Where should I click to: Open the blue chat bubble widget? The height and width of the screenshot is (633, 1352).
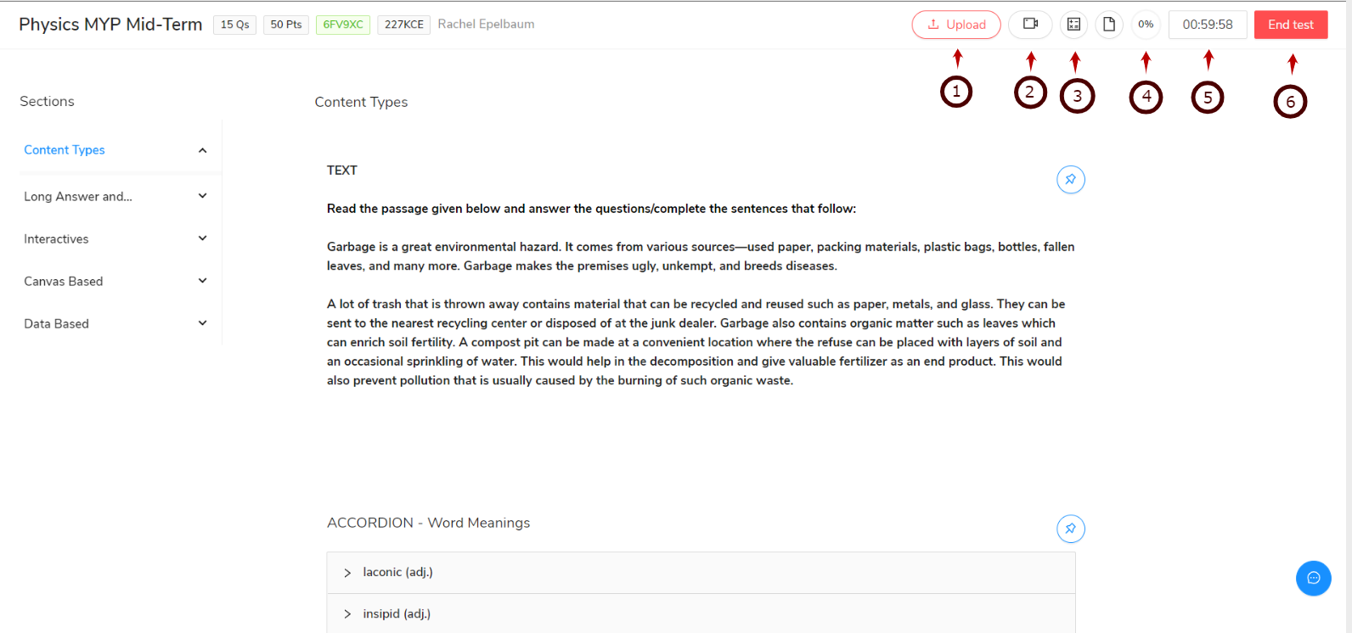[x=1313, y=578]
